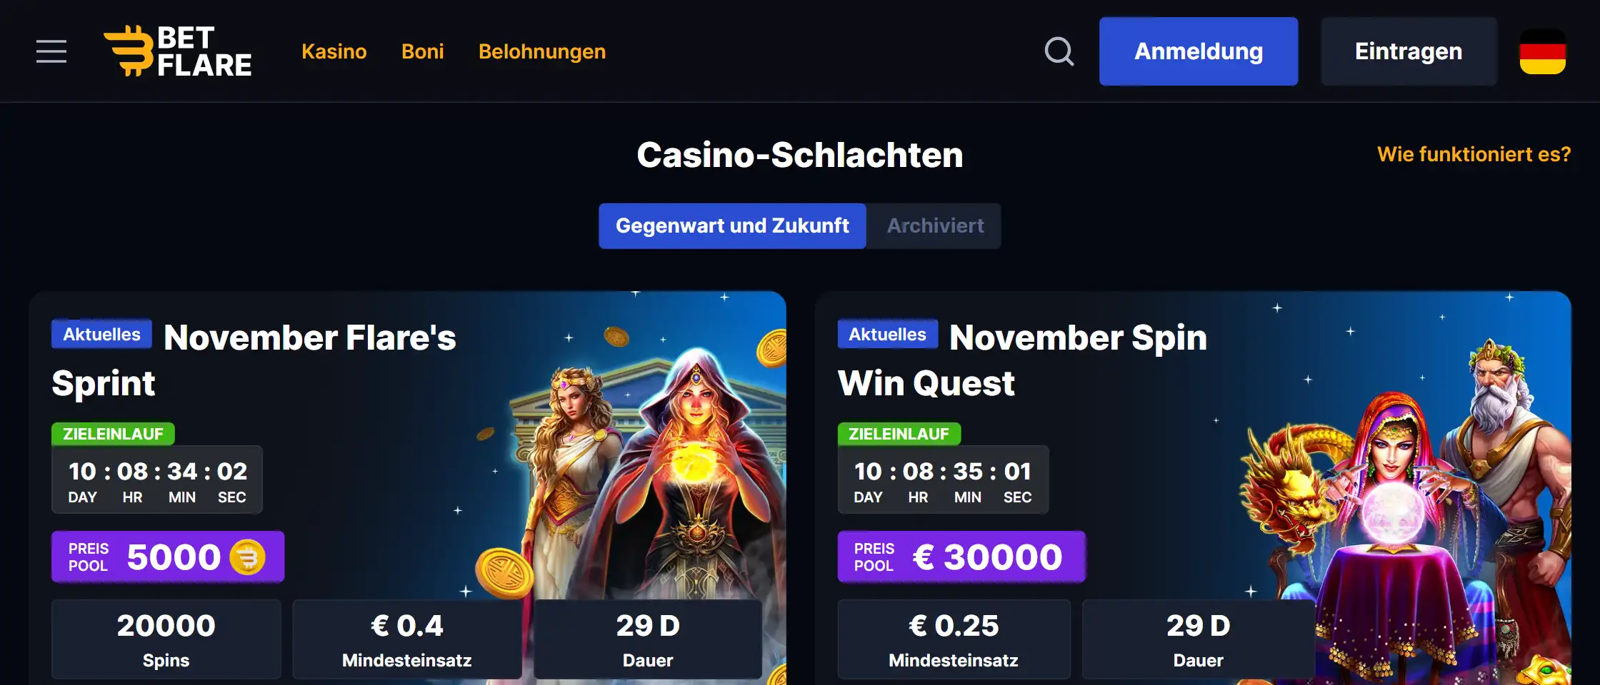Go to Kasino section

(334, 51)
